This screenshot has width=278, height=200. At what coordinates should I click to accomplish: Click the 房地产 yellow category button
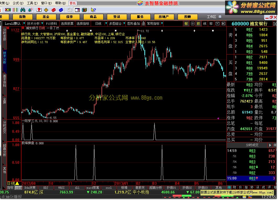tap(164, 17)
